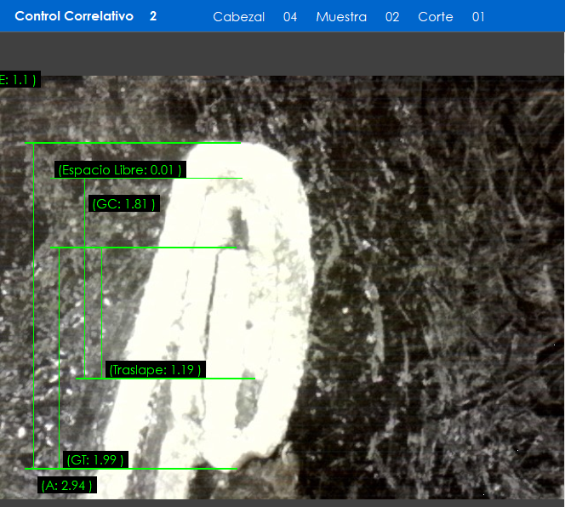
Task: Pick the topmost green measurement line
Action: 133,143
